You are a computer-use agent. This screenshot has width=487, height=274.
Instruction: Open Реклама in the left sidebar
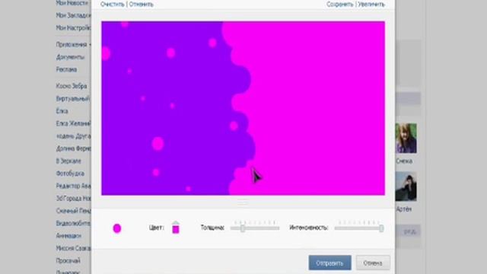pos(66,69)
